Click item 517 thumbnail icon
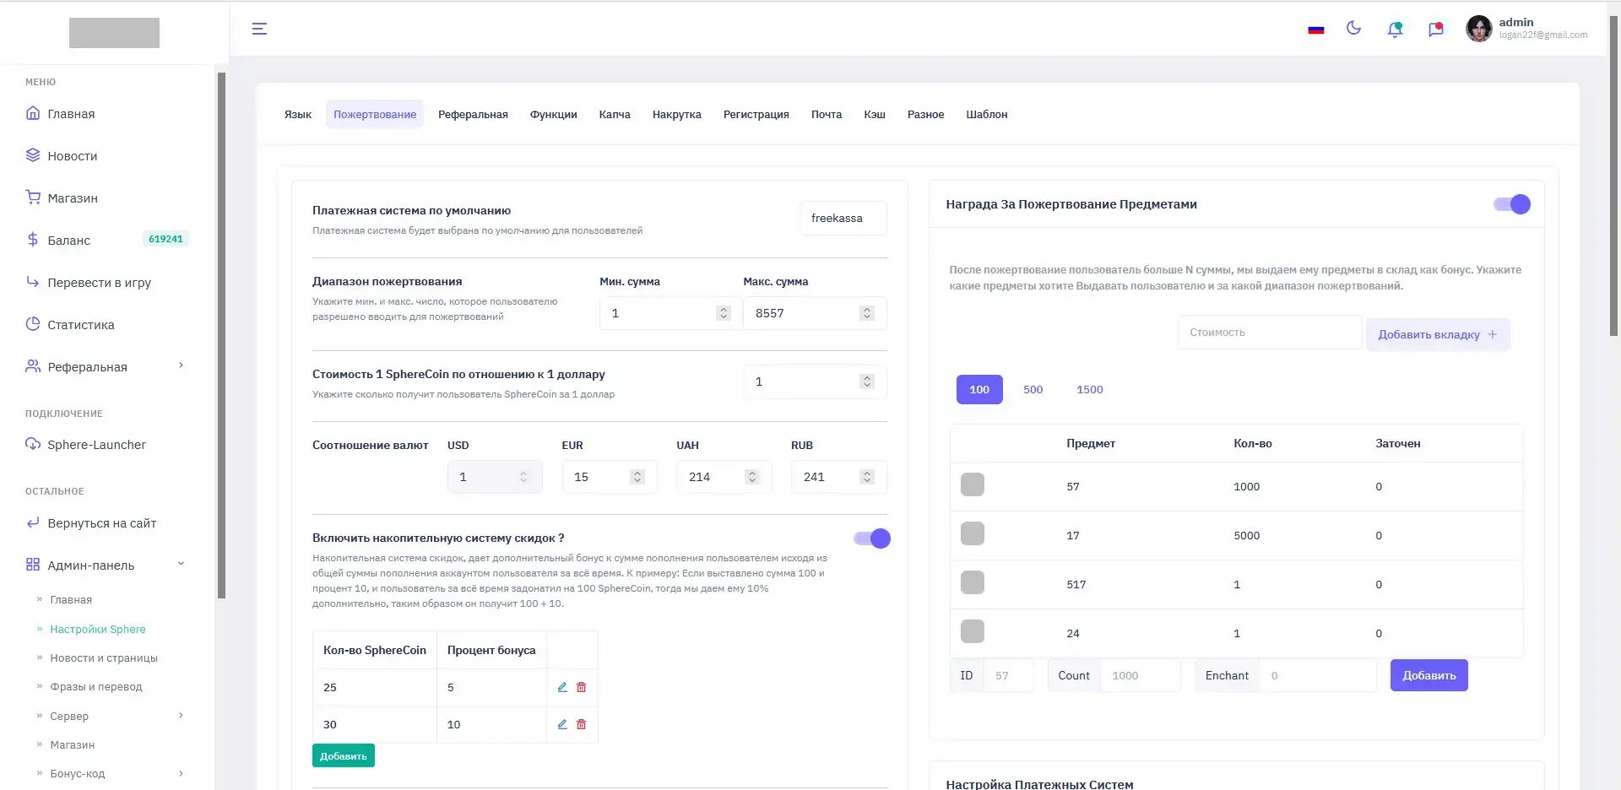This screenshot has width=1621, height=790. [973, 582]
